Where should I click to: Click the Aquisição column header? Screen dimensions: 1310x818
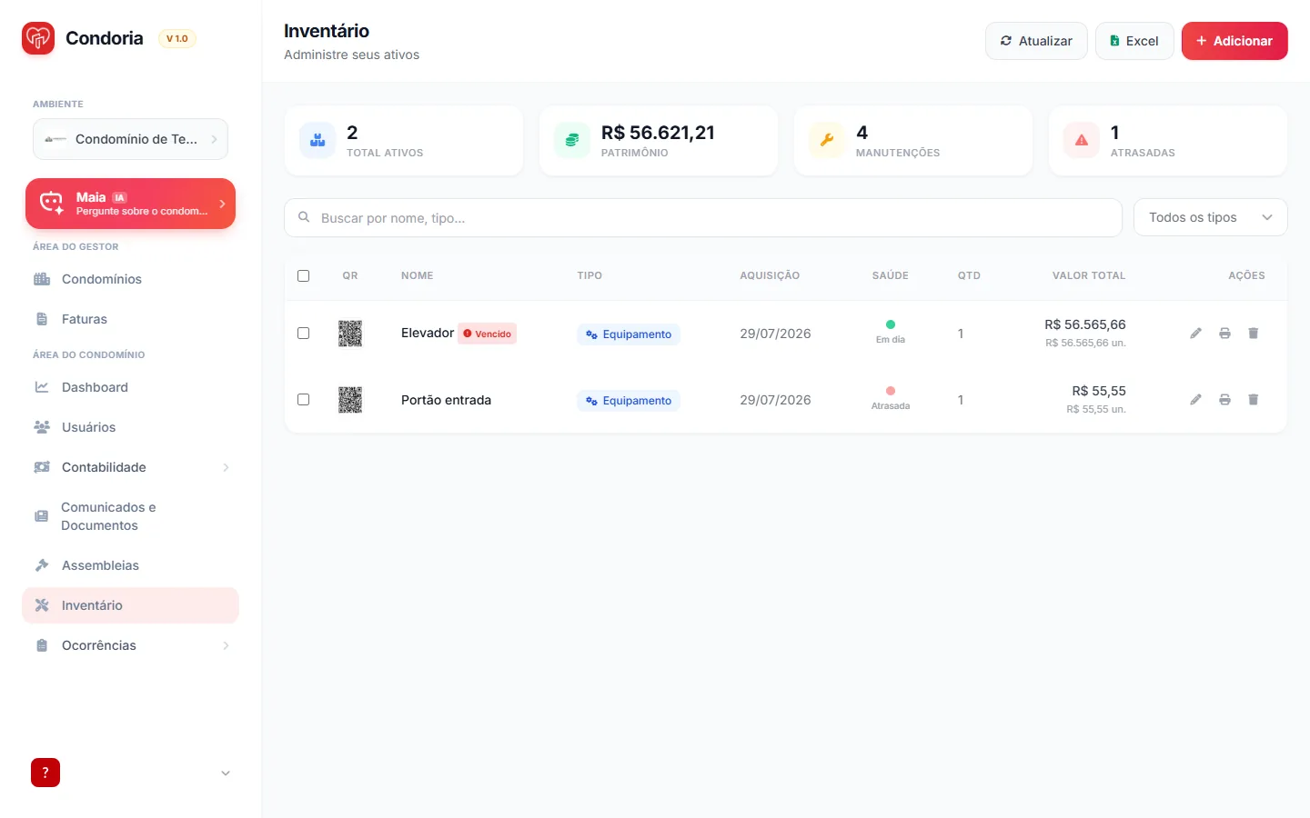click(x=770, y=275)
